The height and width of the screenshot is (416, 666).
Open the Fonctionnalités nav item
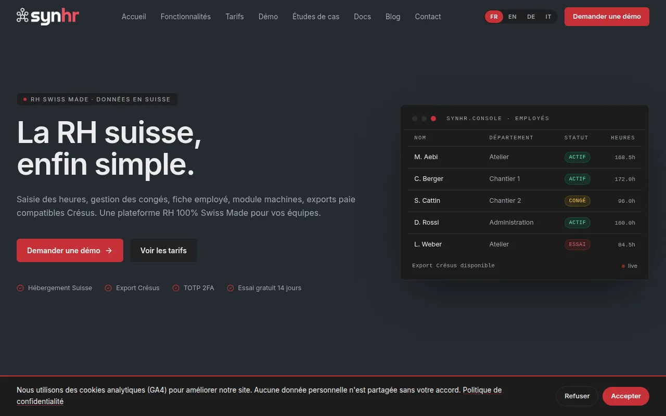(x=186, y=17)
